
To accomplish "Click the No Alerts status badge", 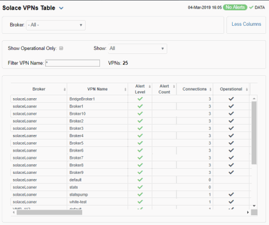I will (235, 7).
